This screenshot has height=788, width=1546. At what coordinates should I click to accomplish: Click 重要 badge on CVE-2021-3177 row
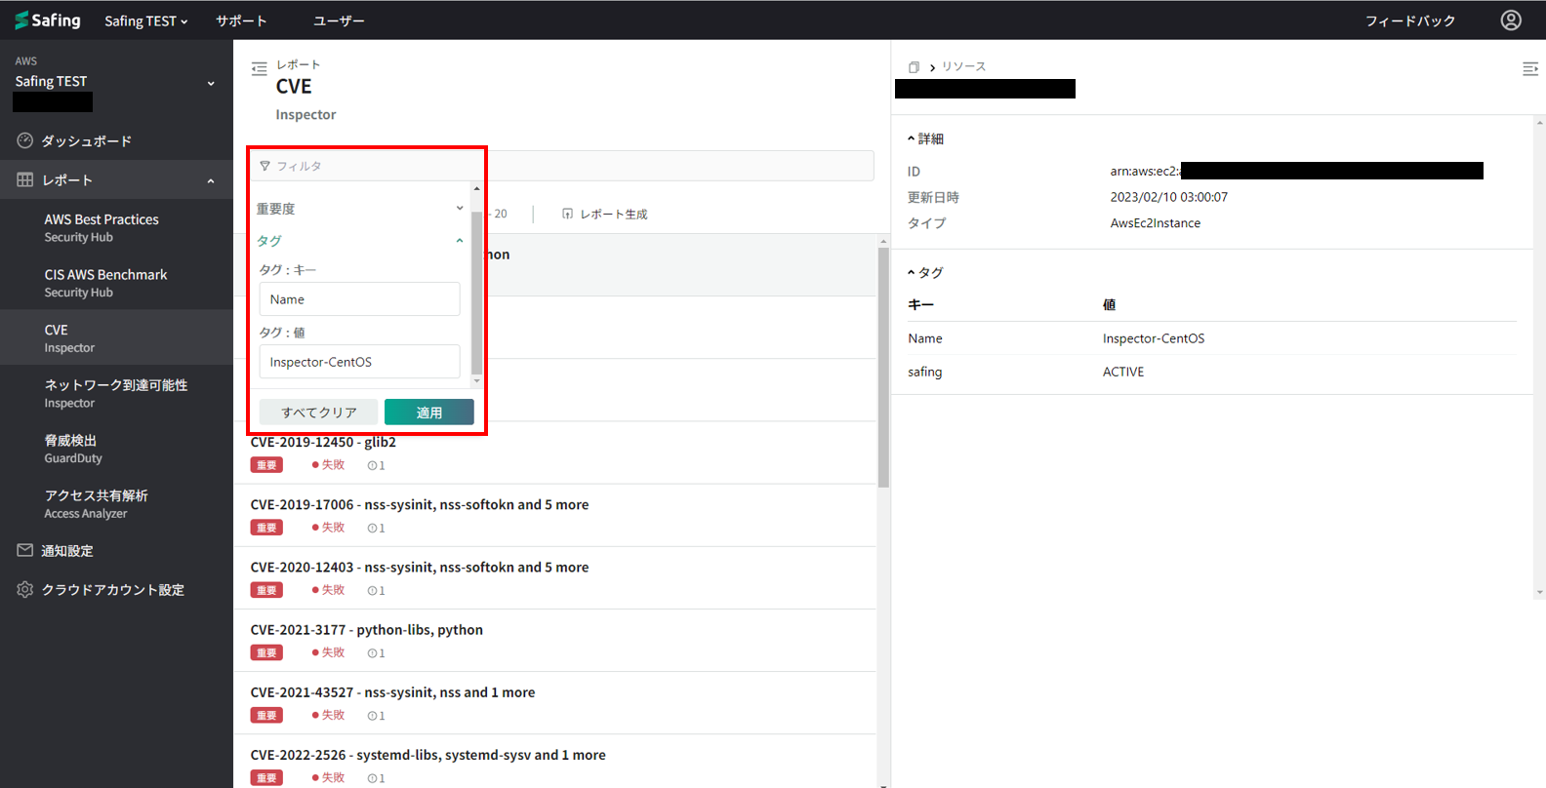click(x=266, y=652)
